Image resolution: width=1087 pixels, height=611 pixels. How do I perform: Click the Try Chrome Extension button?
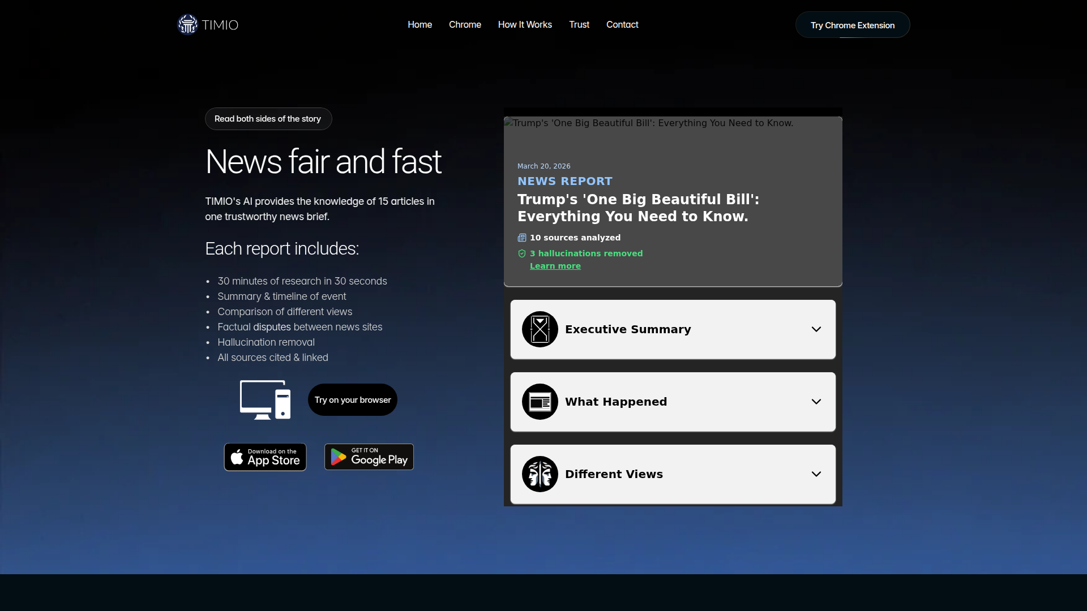[x=853, y=25]
